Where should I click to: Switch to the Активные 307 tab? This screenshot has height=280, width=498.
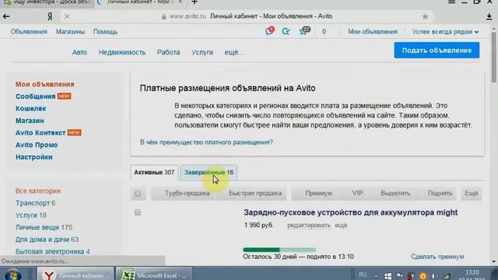pos(154,173)
